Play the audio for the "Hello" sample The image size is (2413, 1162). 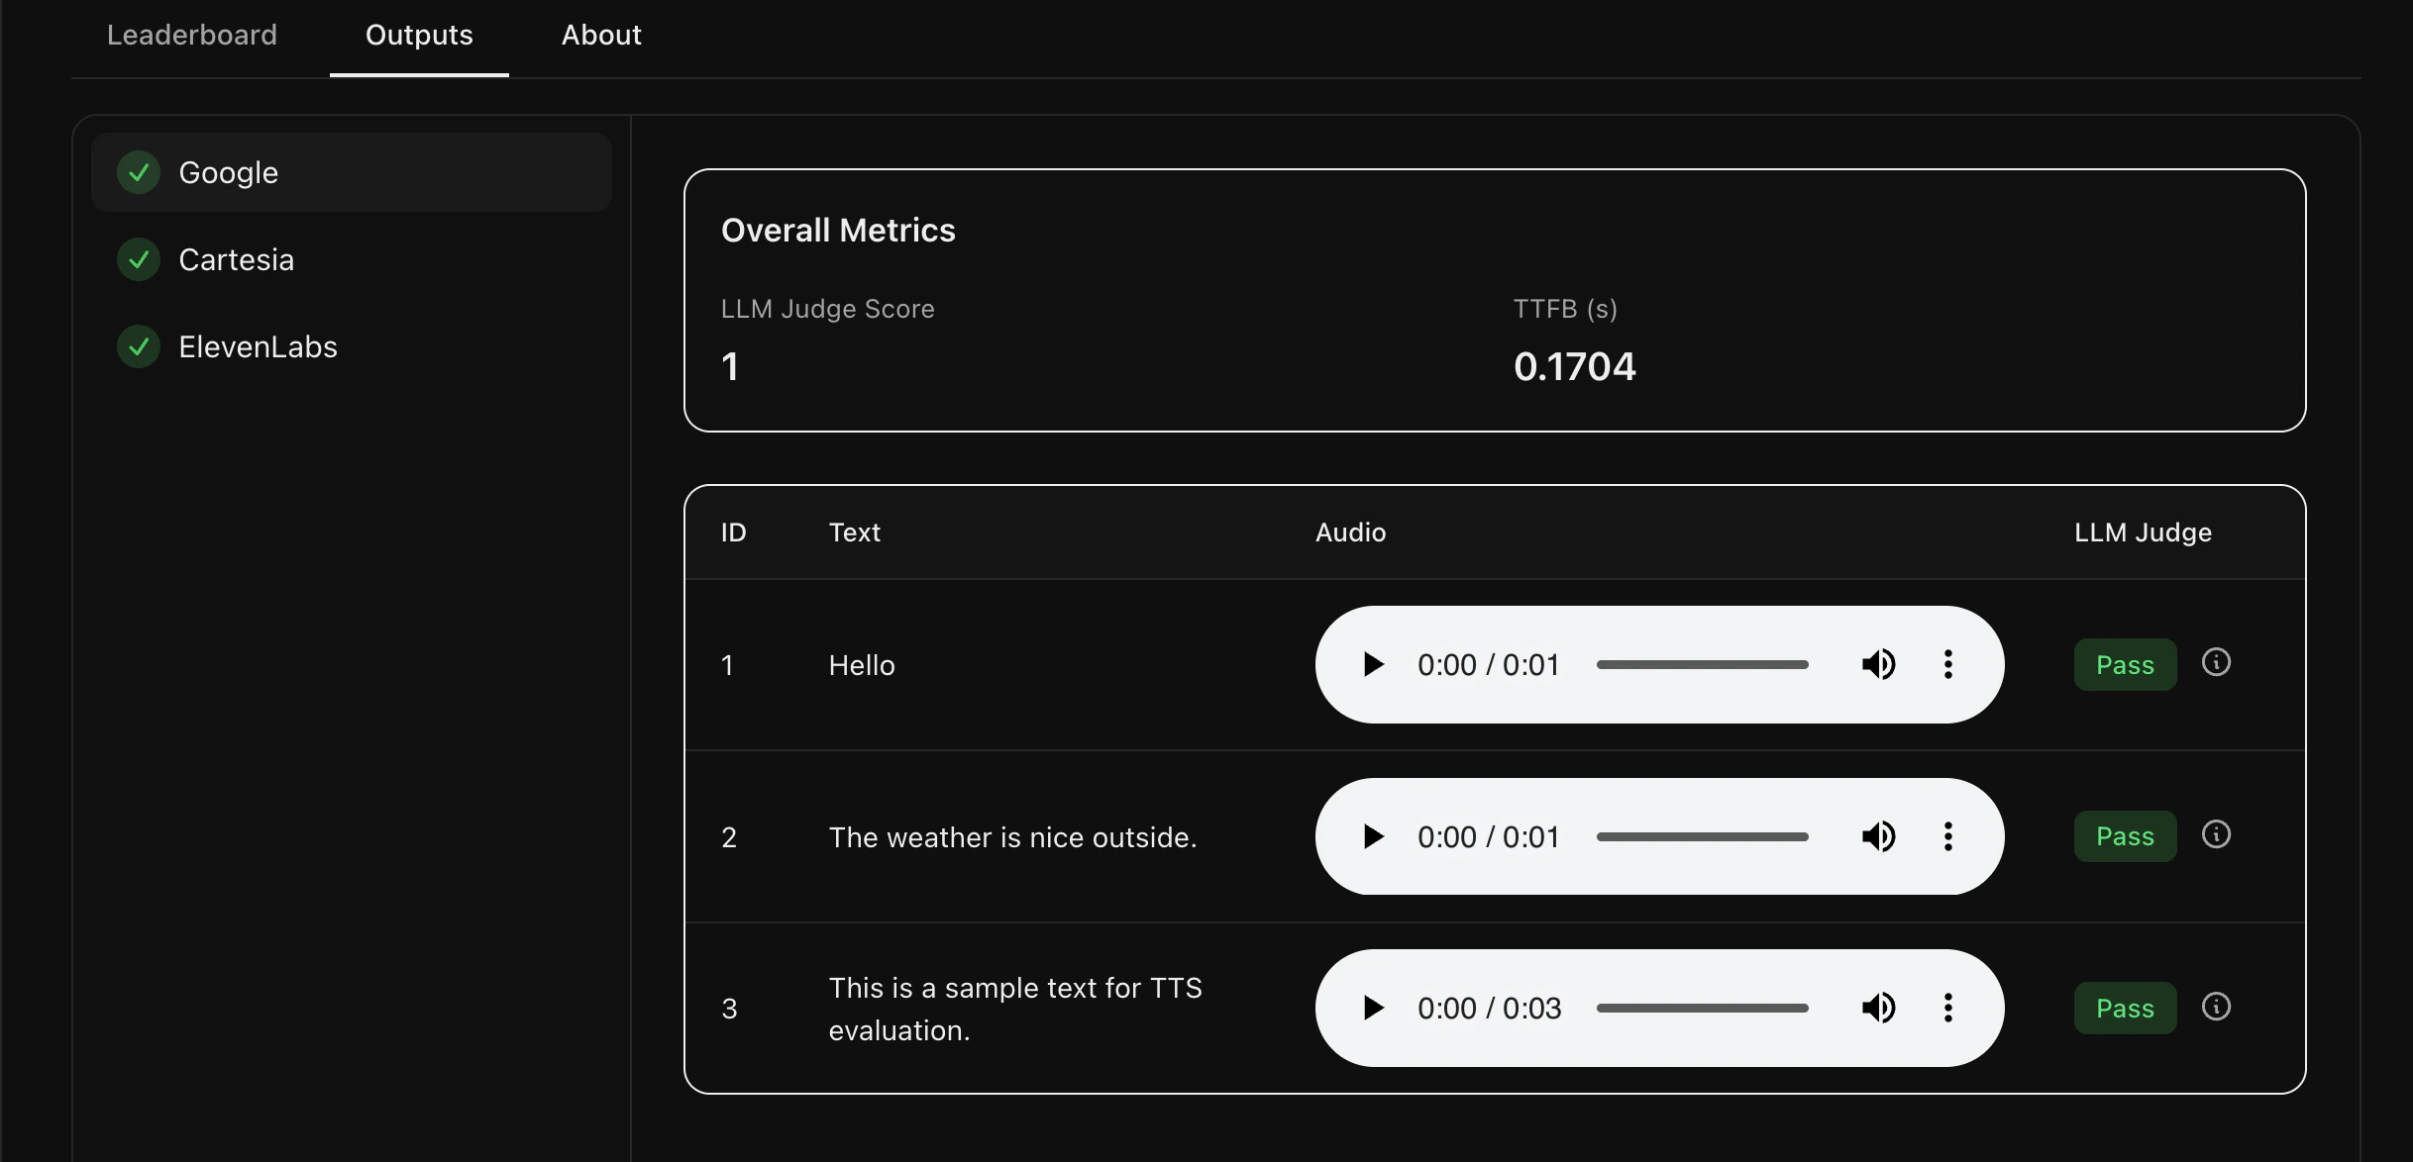tap(1372, 664)
